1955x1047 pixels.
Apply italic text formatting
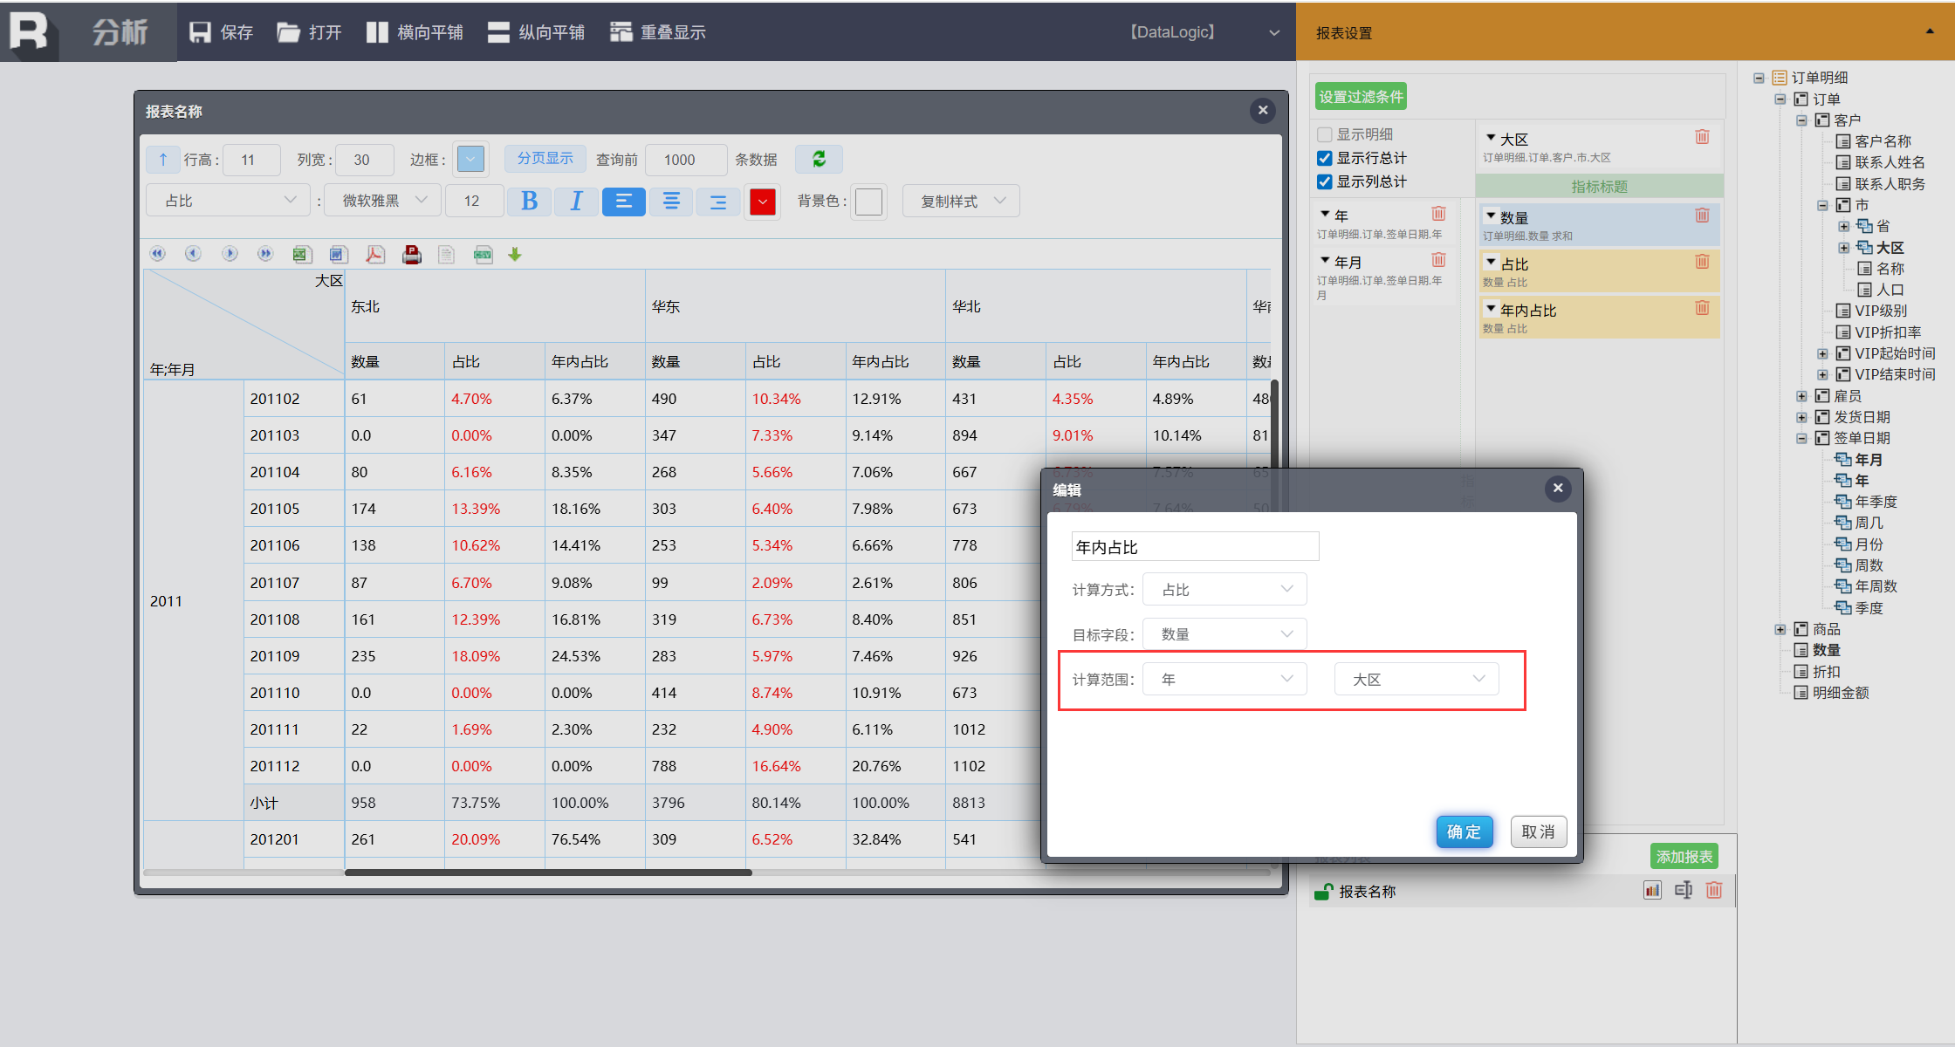(x=576, y=202)
